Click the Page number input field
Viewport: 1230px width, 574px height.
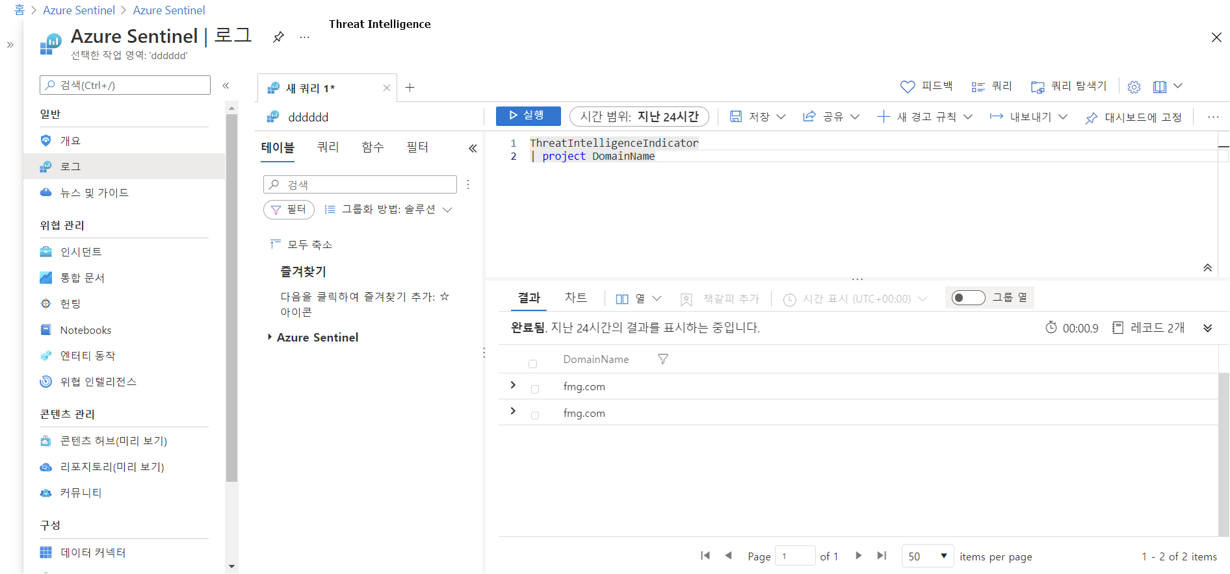pyautogui.click(x=795, y=556)
